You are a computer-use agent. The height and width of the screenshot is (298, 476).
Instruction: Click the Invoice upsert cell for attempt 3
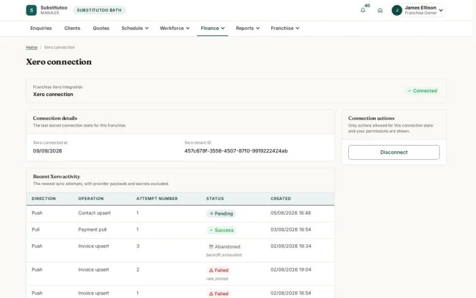click(x=94, y=246)
